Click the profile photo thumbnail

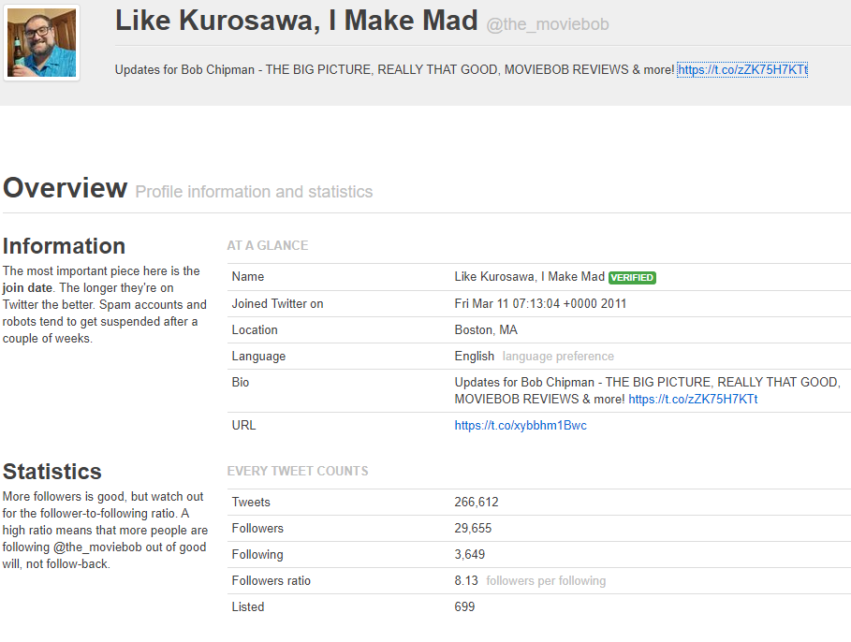(x=42, y=43)
